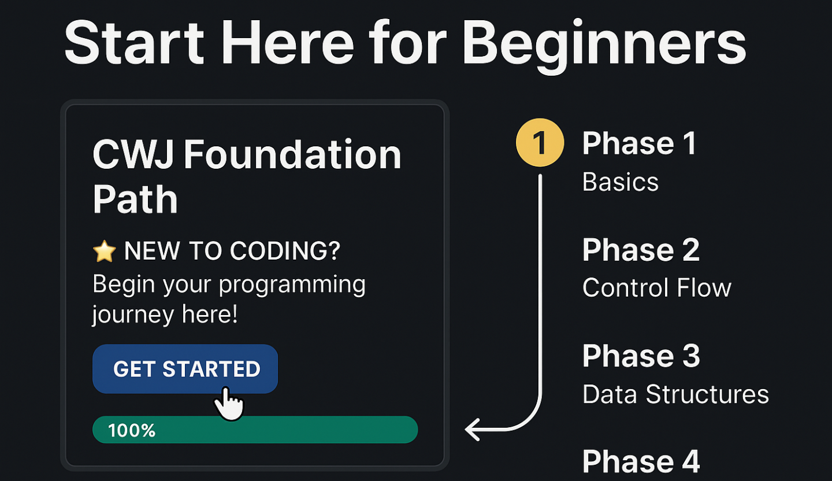
Task: Open Phase 2 in the roadmap
Action: 641,250
